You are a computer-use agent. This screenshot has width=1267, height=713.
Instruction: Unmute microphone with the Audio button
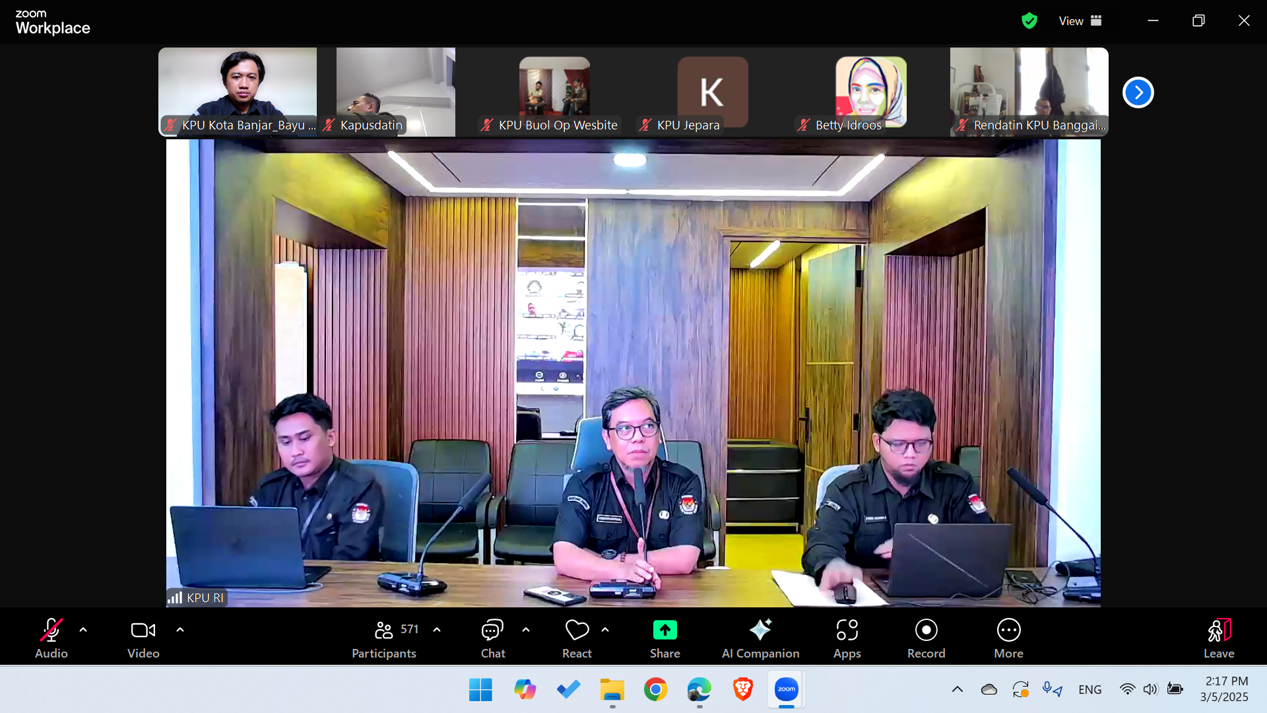coord(51,638)
